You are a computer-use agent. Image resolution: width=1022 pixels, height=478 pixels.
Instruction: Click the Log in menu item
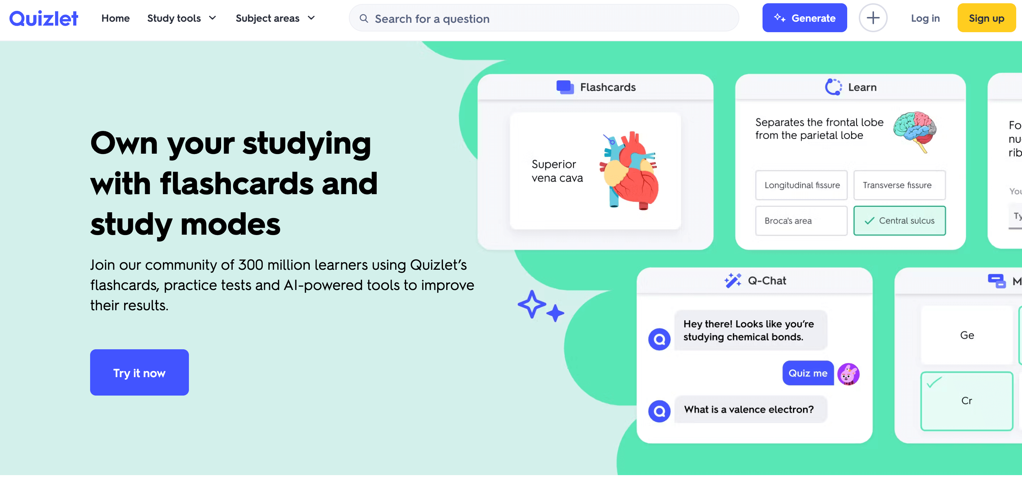(925, 18)
